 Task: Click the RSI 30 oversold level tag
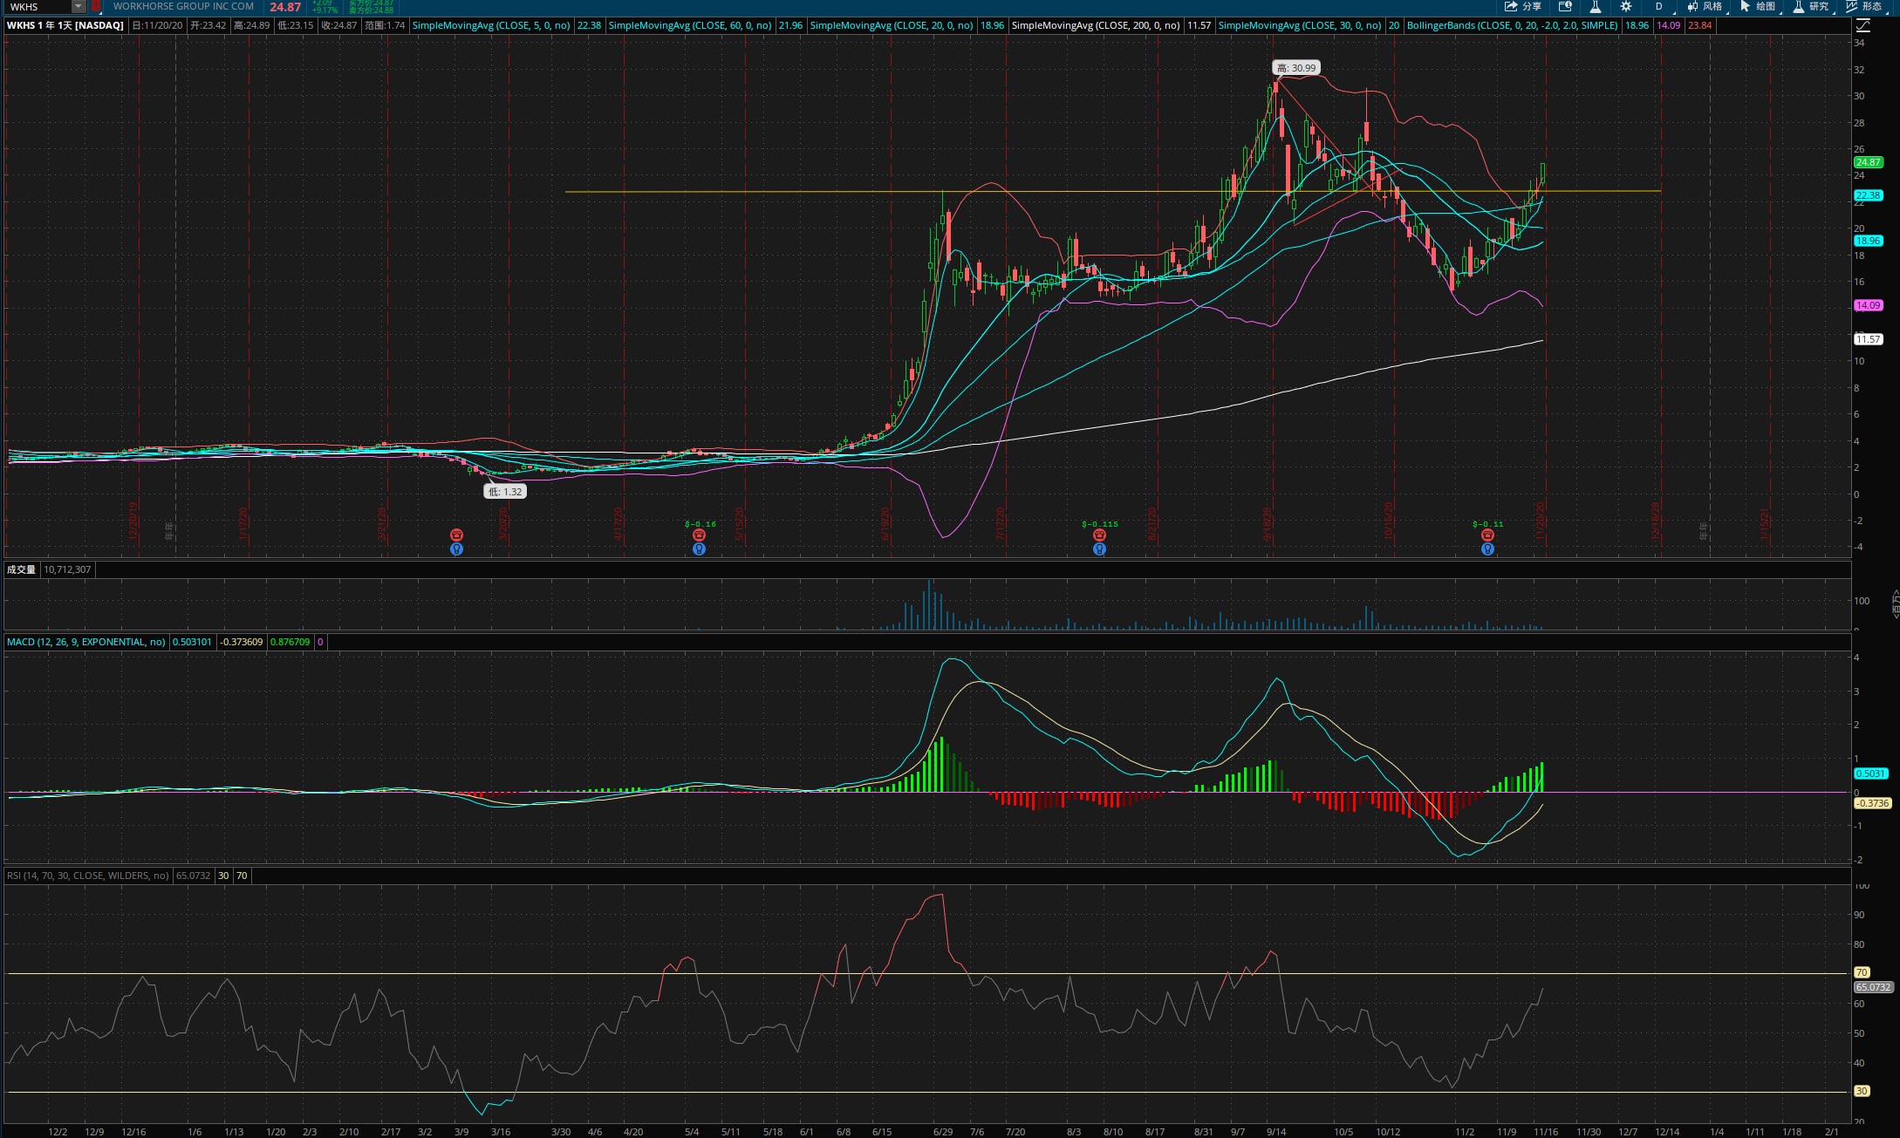coord(1862,1091)
